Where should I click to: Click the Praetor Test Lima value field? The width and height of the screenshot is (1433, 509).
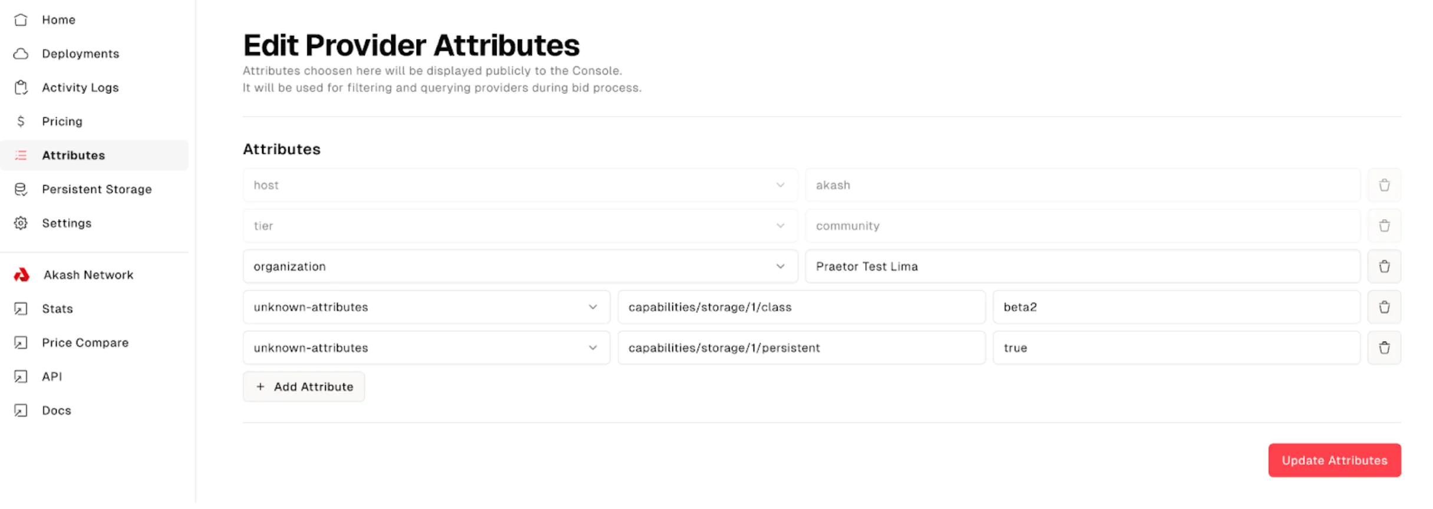(1082, 266)
